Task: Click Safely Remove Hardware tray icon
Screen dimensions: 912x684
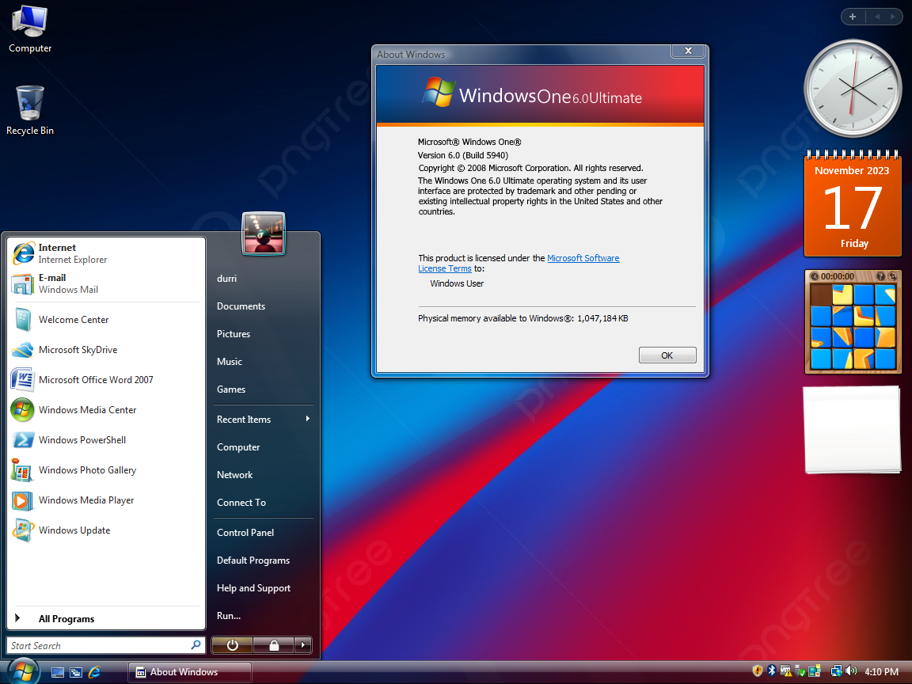Action: [800, 671]
